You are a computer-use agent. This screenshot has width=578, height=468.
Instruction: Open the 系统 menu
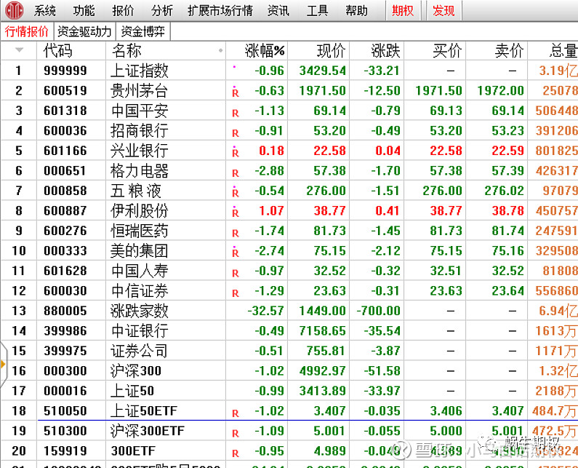pos(45,11)
